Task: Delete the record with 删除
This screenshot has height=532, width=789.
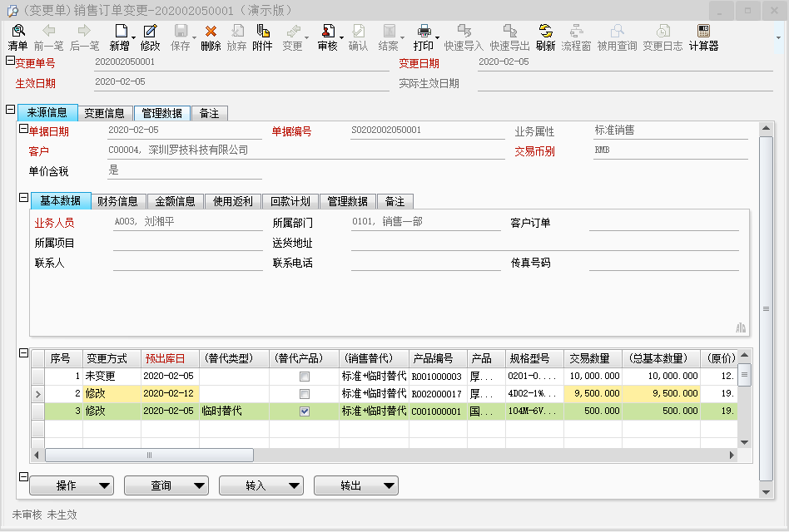Action: coord(211,37)
